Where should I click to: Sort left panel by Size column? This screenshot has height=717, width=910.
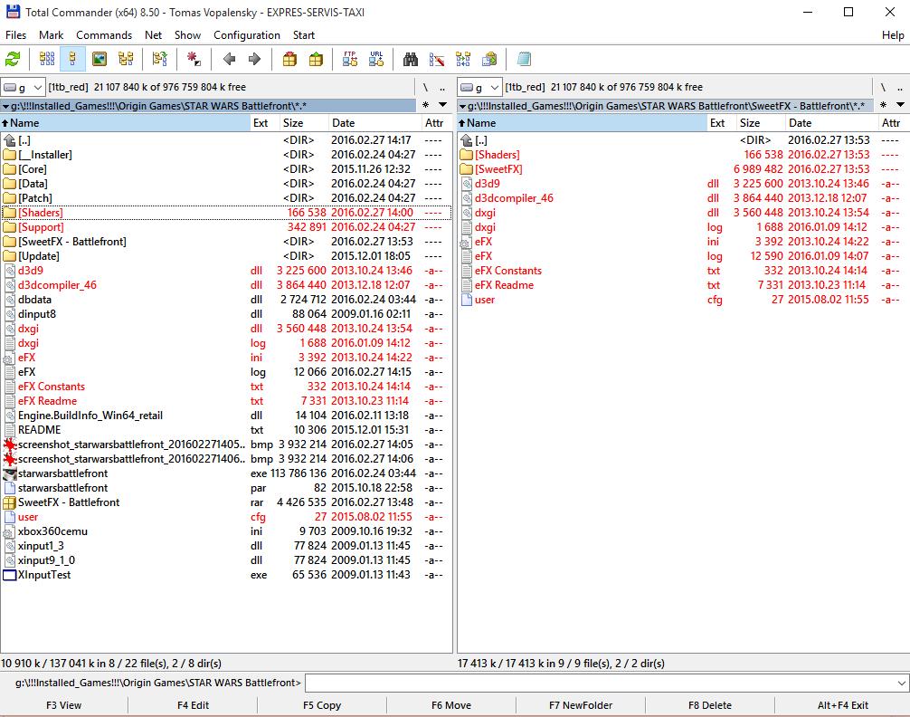tap(303, 123)
